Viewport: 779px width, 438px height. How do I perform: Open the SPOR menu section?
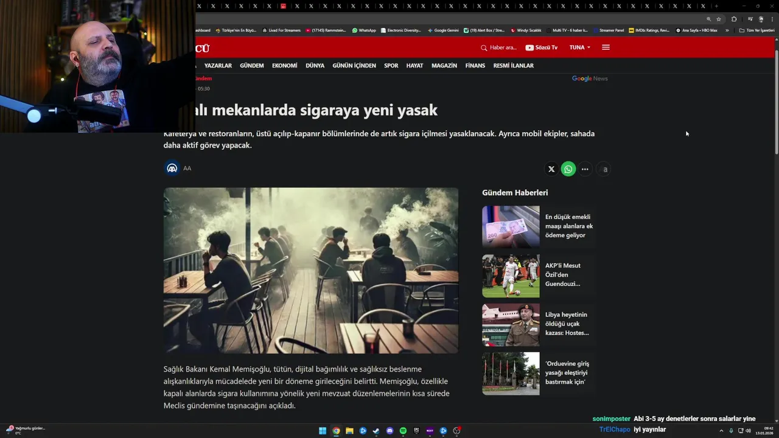[x=391, y=66]
